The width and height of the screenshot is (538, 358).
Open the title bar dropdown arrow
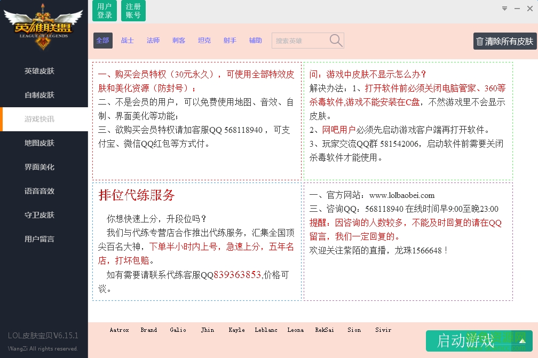(x=504, y=8)
